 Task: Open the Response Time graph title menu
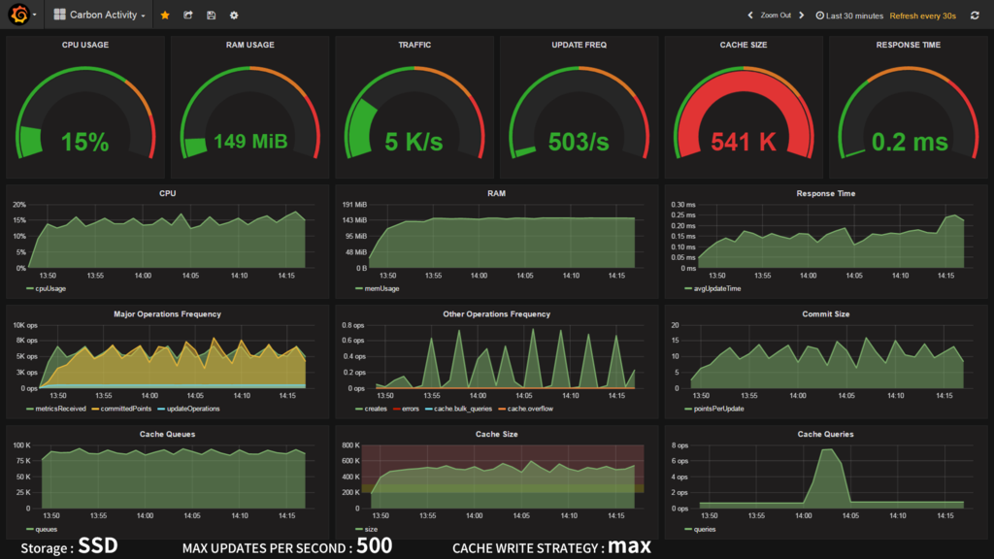(825, 193)
